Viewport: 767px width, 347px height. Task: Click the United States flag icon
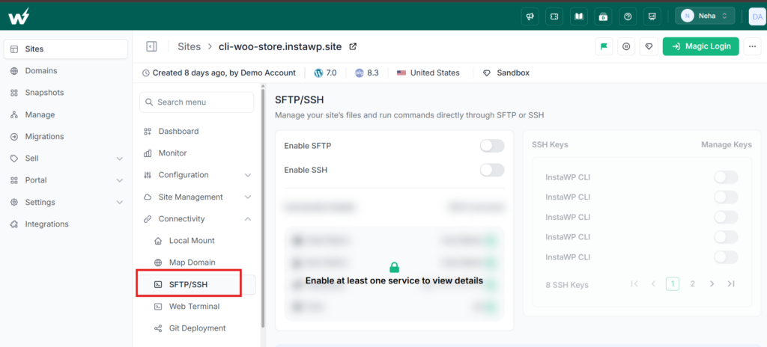click(401, 73)
